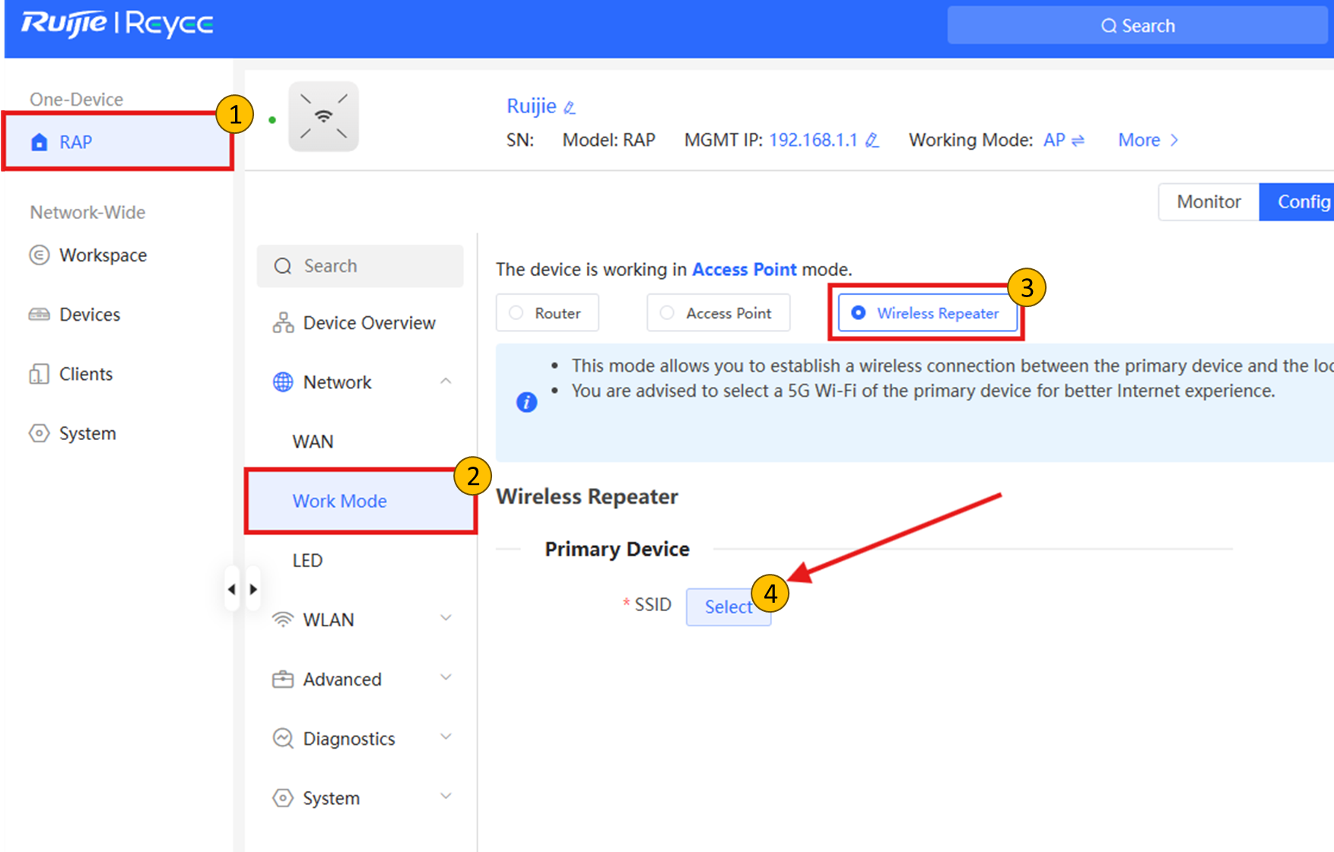
Task: Collapse the Network section chevron
Action: click(x=446, y=382)
